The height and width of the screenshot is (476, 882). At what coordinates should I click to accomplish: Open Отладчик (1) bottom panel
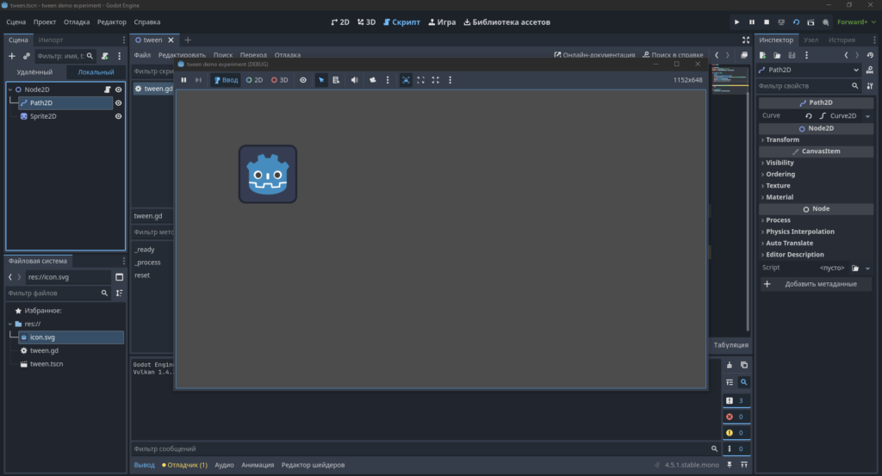184,466
